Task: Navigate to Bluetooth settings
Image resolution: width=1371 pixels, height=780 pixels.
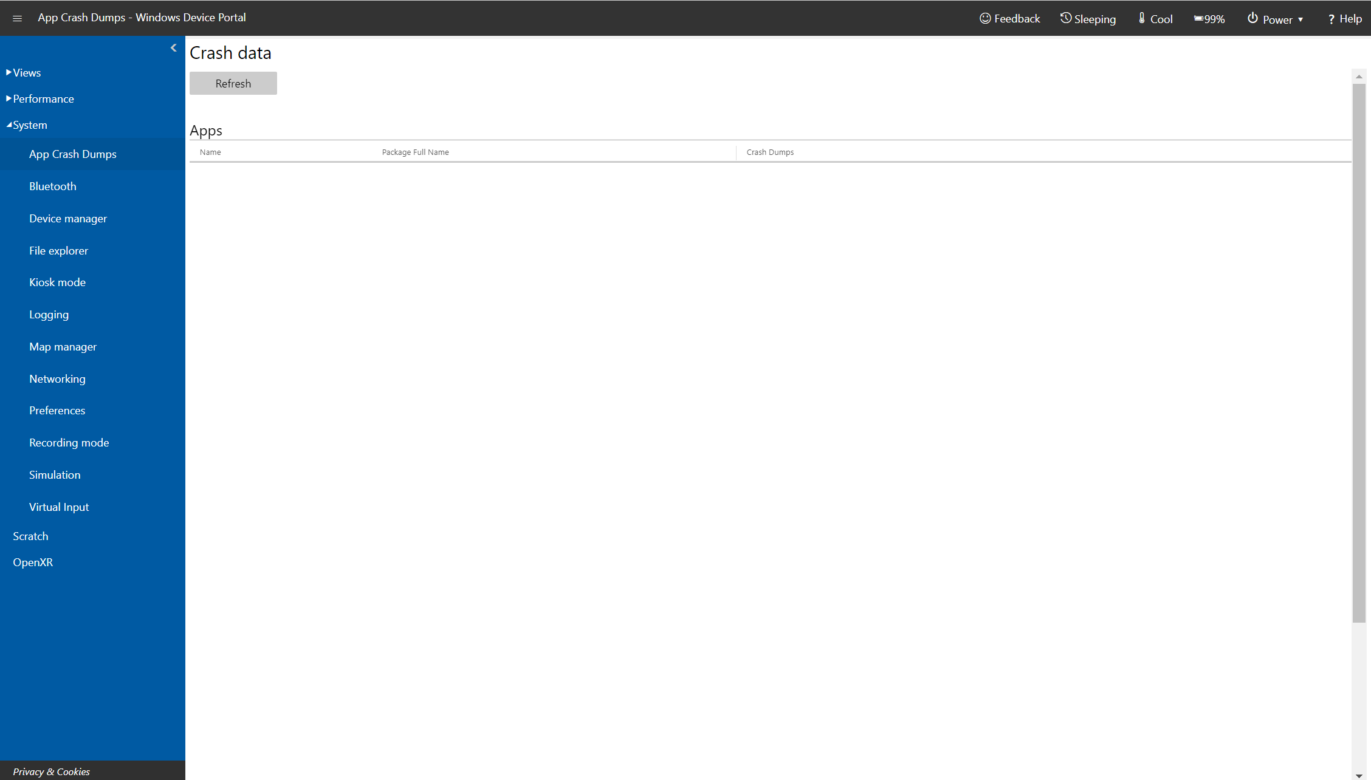Action: point(52,185)
